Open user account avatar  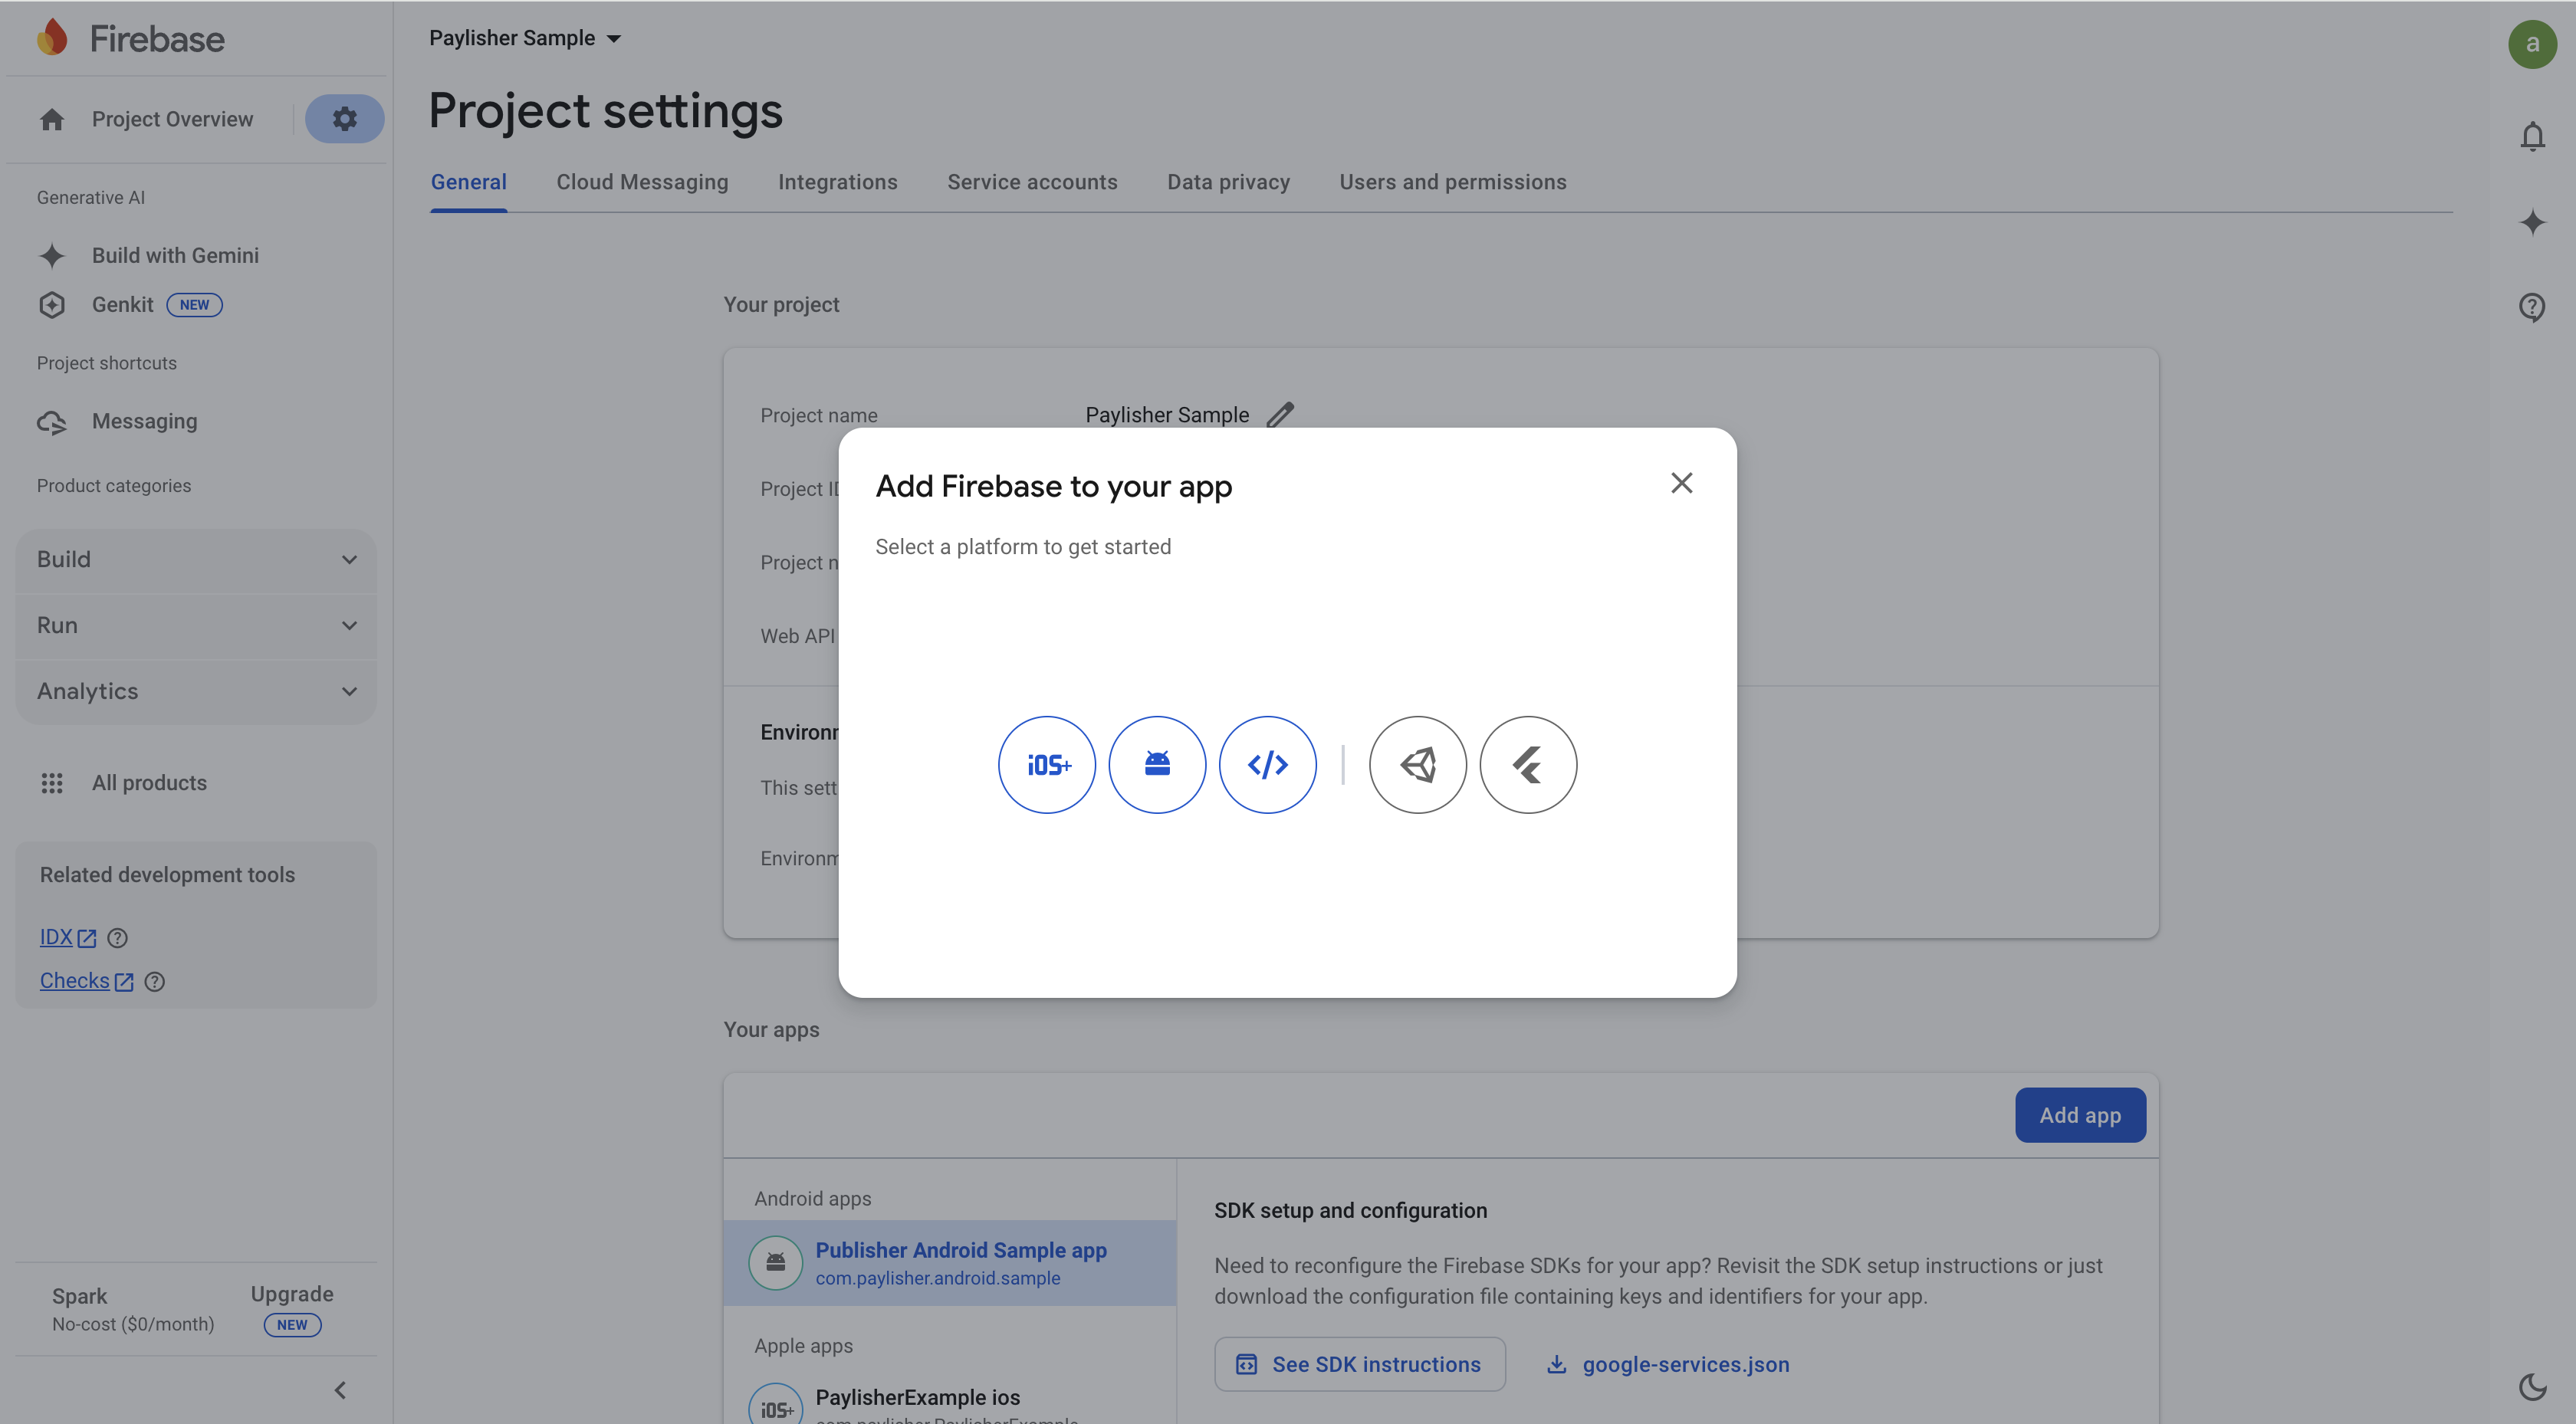2532,44
